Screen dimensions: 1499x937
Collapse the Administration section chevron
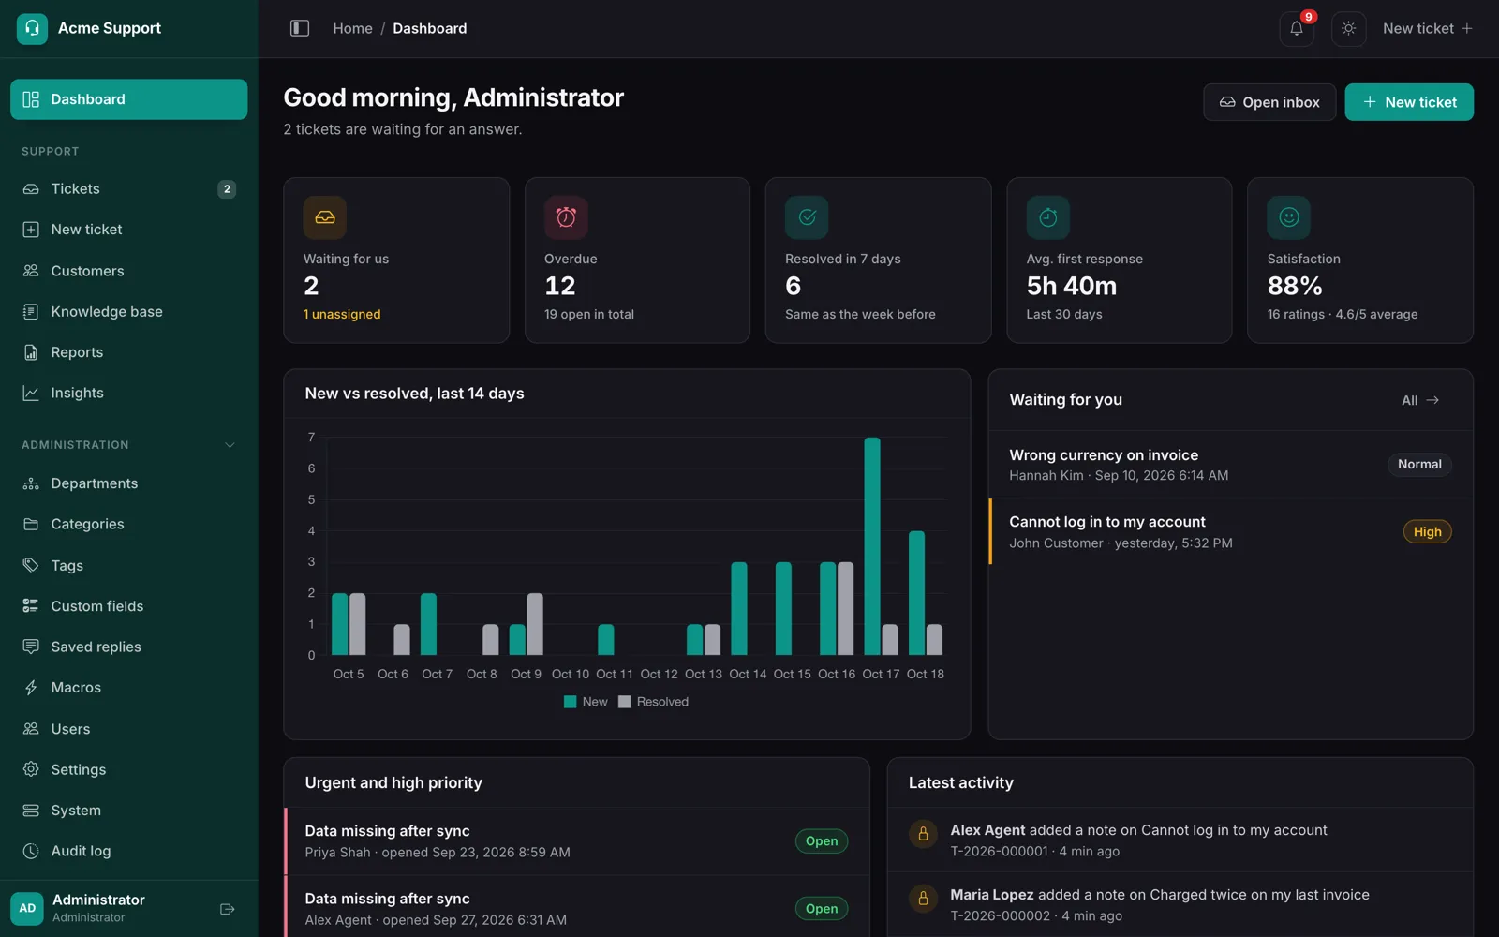(x=230, y=445)
